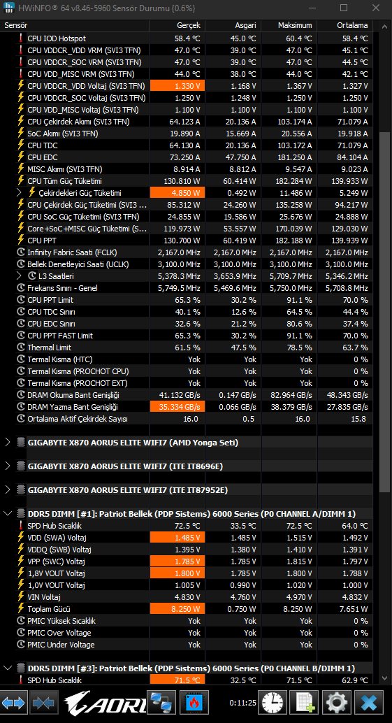
Task: Click the Sensör column header
Action: 75,25
